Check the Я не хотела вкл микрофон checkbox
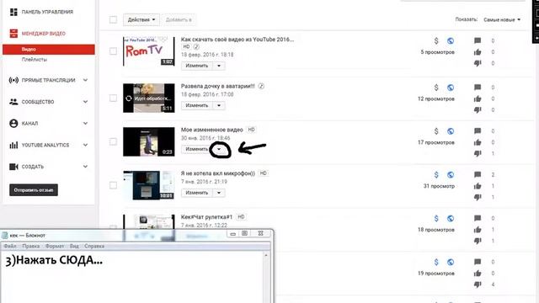 coord(113,185)
